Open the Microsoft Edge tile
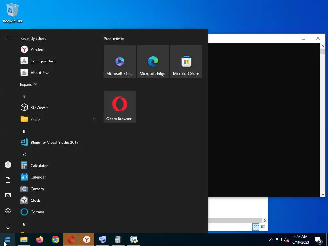This screenshot has height=246, width=328. (153, 61)
